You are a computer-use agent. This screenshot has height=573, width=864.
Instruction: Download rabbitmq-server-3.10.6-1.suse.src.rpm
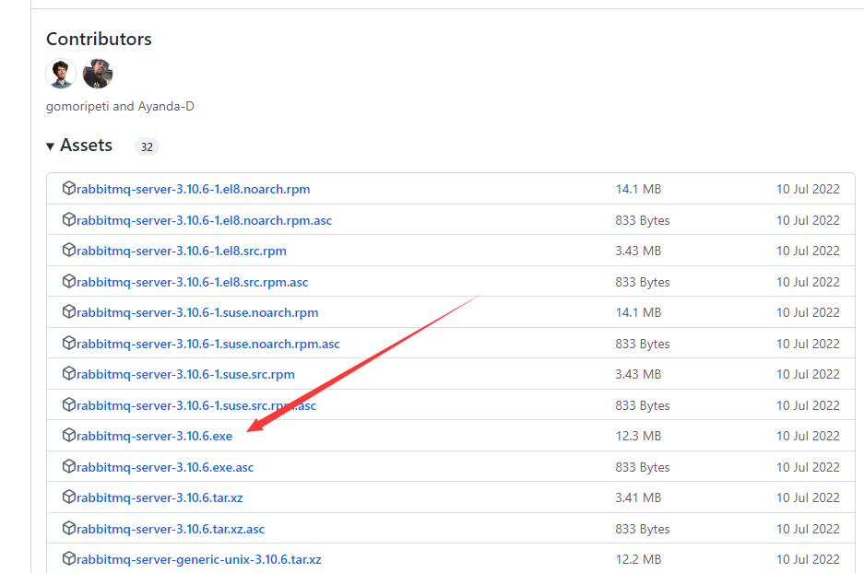click(185, 374)
